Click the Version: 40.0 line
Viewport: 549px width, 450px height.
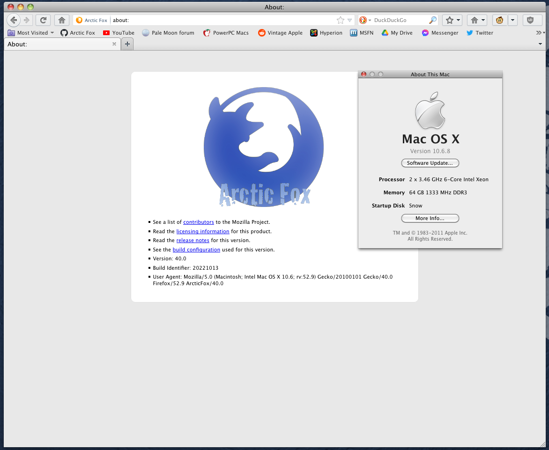[170, 258]
